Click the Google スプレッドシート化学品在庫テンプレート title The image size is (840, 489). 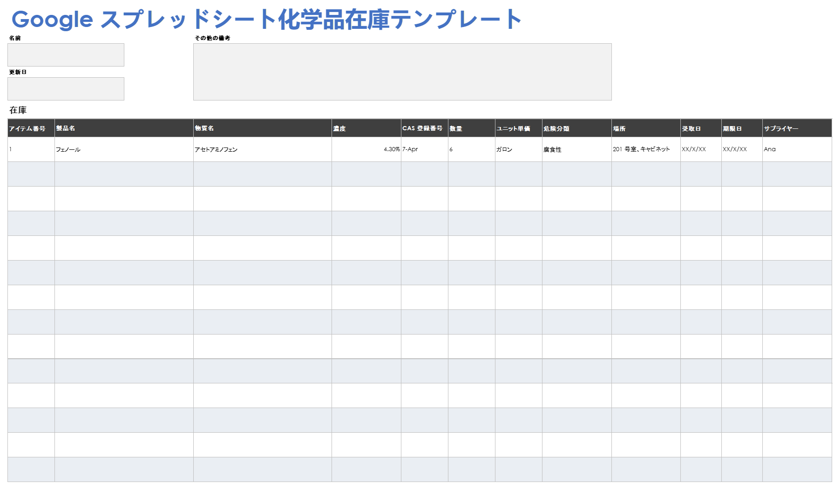(x=266, y=20)
